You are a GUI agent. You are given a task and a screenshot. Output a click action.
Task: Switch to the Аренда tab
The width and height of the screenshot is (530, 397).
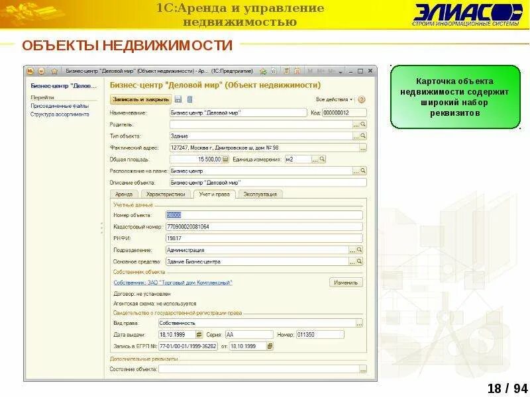pos(124,194)
